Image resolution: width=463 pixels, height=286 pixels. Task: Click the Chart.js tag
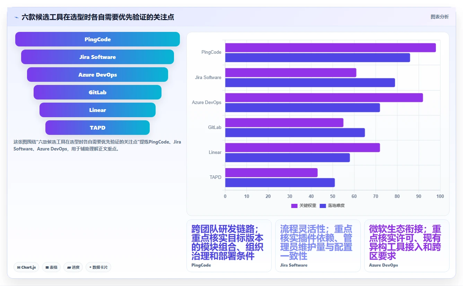click(26, 267)
